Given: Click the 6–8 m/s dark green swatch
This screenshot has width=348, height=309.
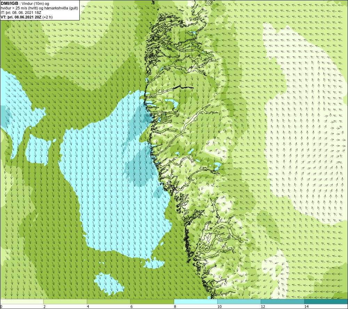Looking at the screenshot, I should coord(152,302).
